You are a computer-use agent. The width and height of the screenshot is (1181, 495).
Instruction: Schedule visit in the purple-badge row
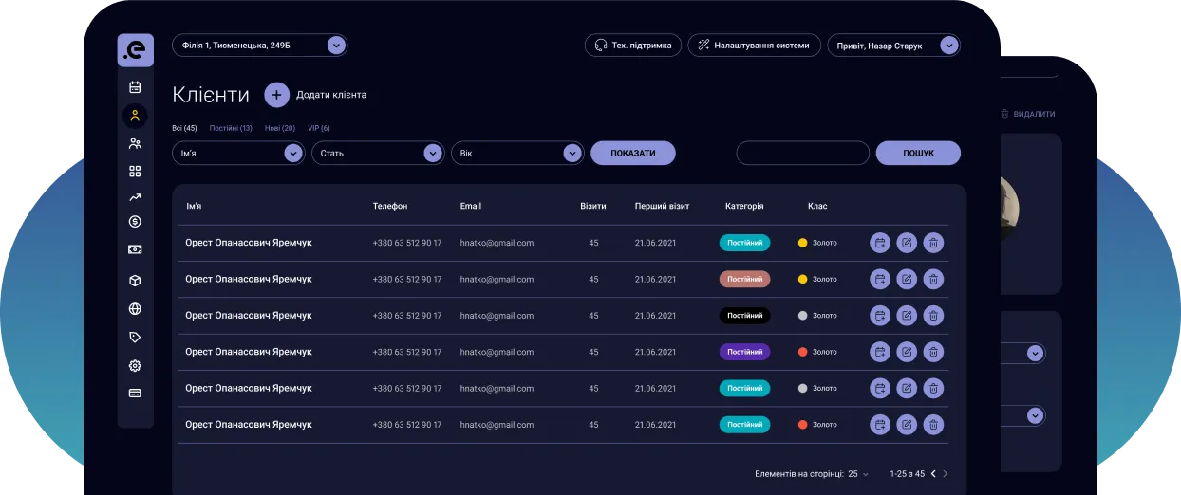tap(880, 352)
